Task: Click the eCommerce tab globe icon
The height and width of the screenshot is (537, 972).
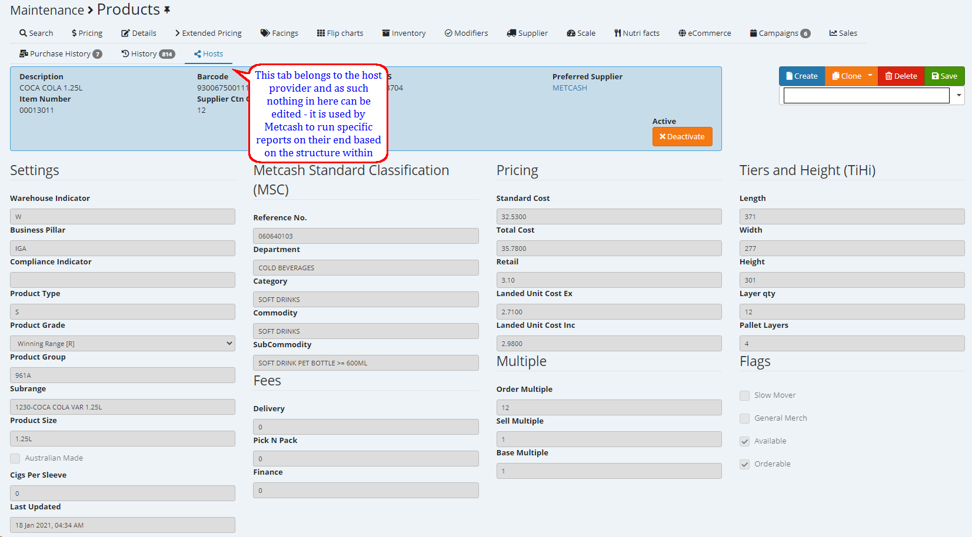Action: pyautogui.click(x=682, y=33)
